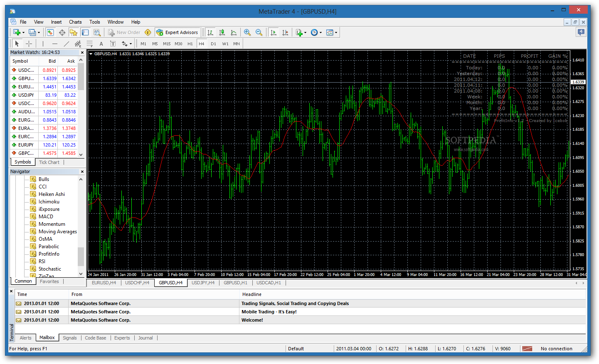
Task: Select the Text Label tool
Action: (113, 44)
